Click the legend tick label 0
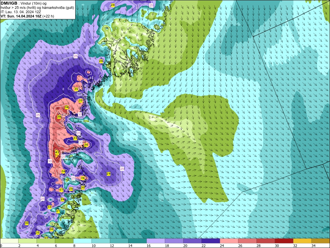 (x=1, y=246)
